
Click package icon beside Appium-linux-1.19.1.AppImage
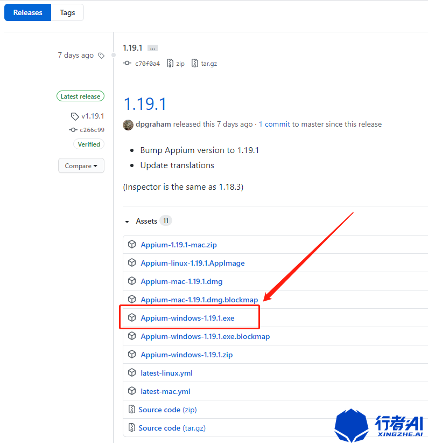click(132, 263)
